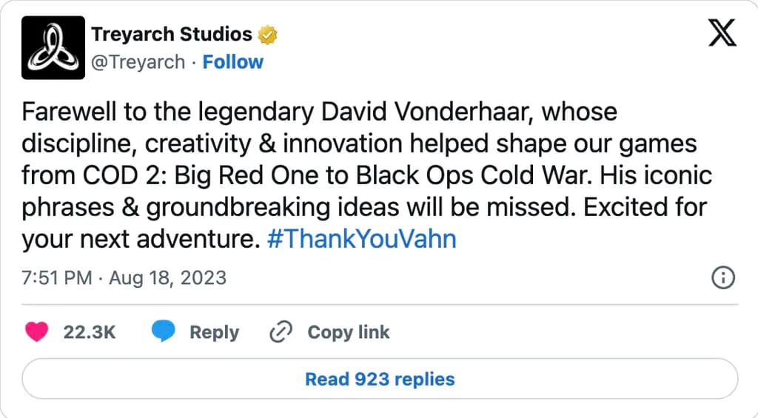Click the blue reply bubble icon
The width and height of the screenshot is (758, 418).
164,331
